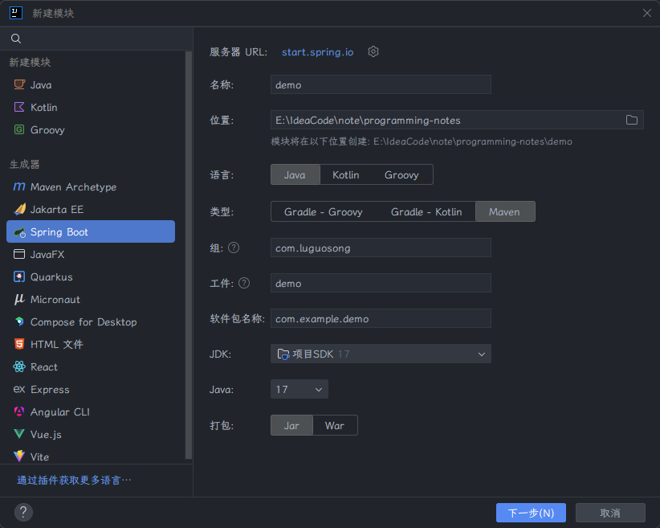This screenshot has height=528, width=660.
Task: Click the JavaFX window icon
Action: (x=19, y=254)
